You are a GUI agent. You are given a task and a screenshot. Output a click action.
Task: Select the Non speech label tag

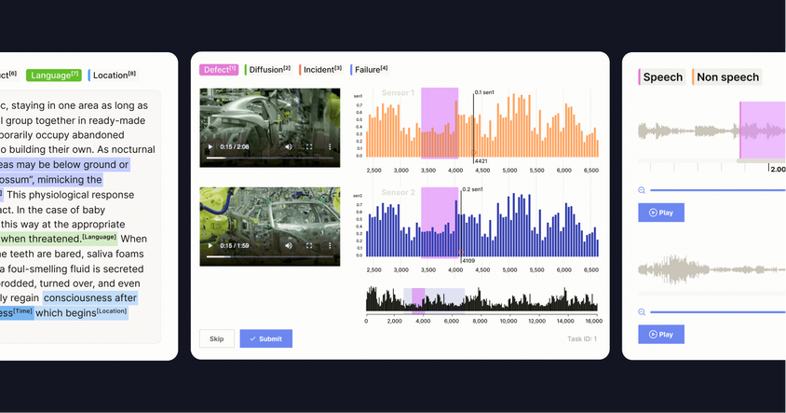point(727,77)
